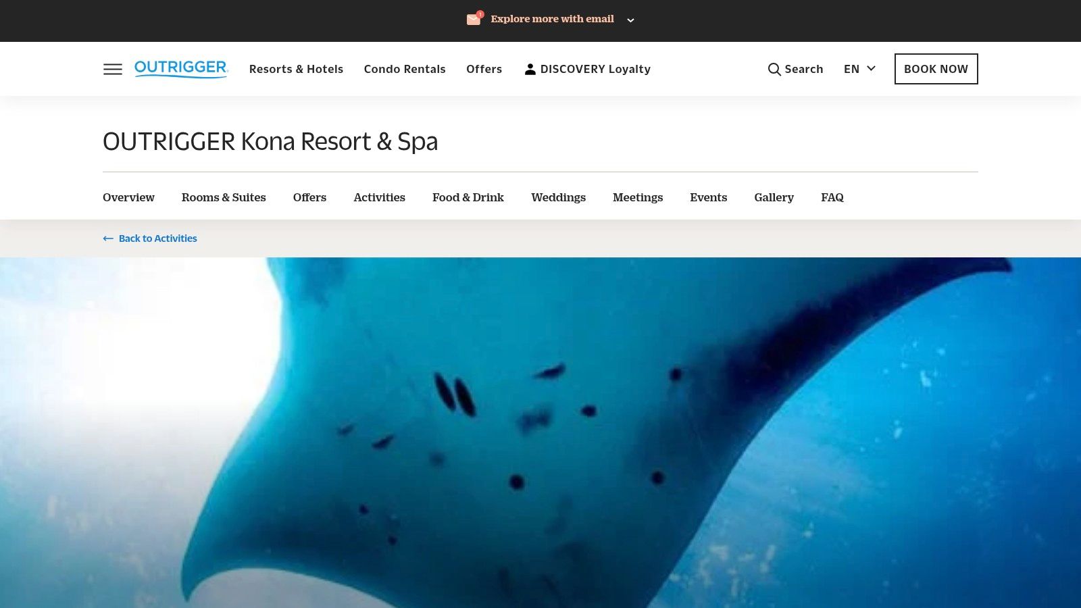
Task: Switch to Rooms & Suites tab
Action: [x=224, y=197]
